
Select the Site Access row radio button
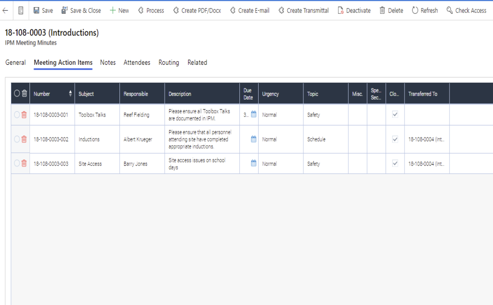click(17, 164)
